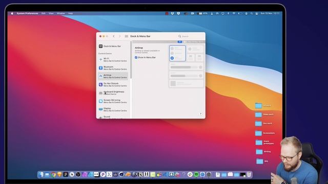Open the Apple menu
This screenshot has height=184, width=328.
point(12,13)
